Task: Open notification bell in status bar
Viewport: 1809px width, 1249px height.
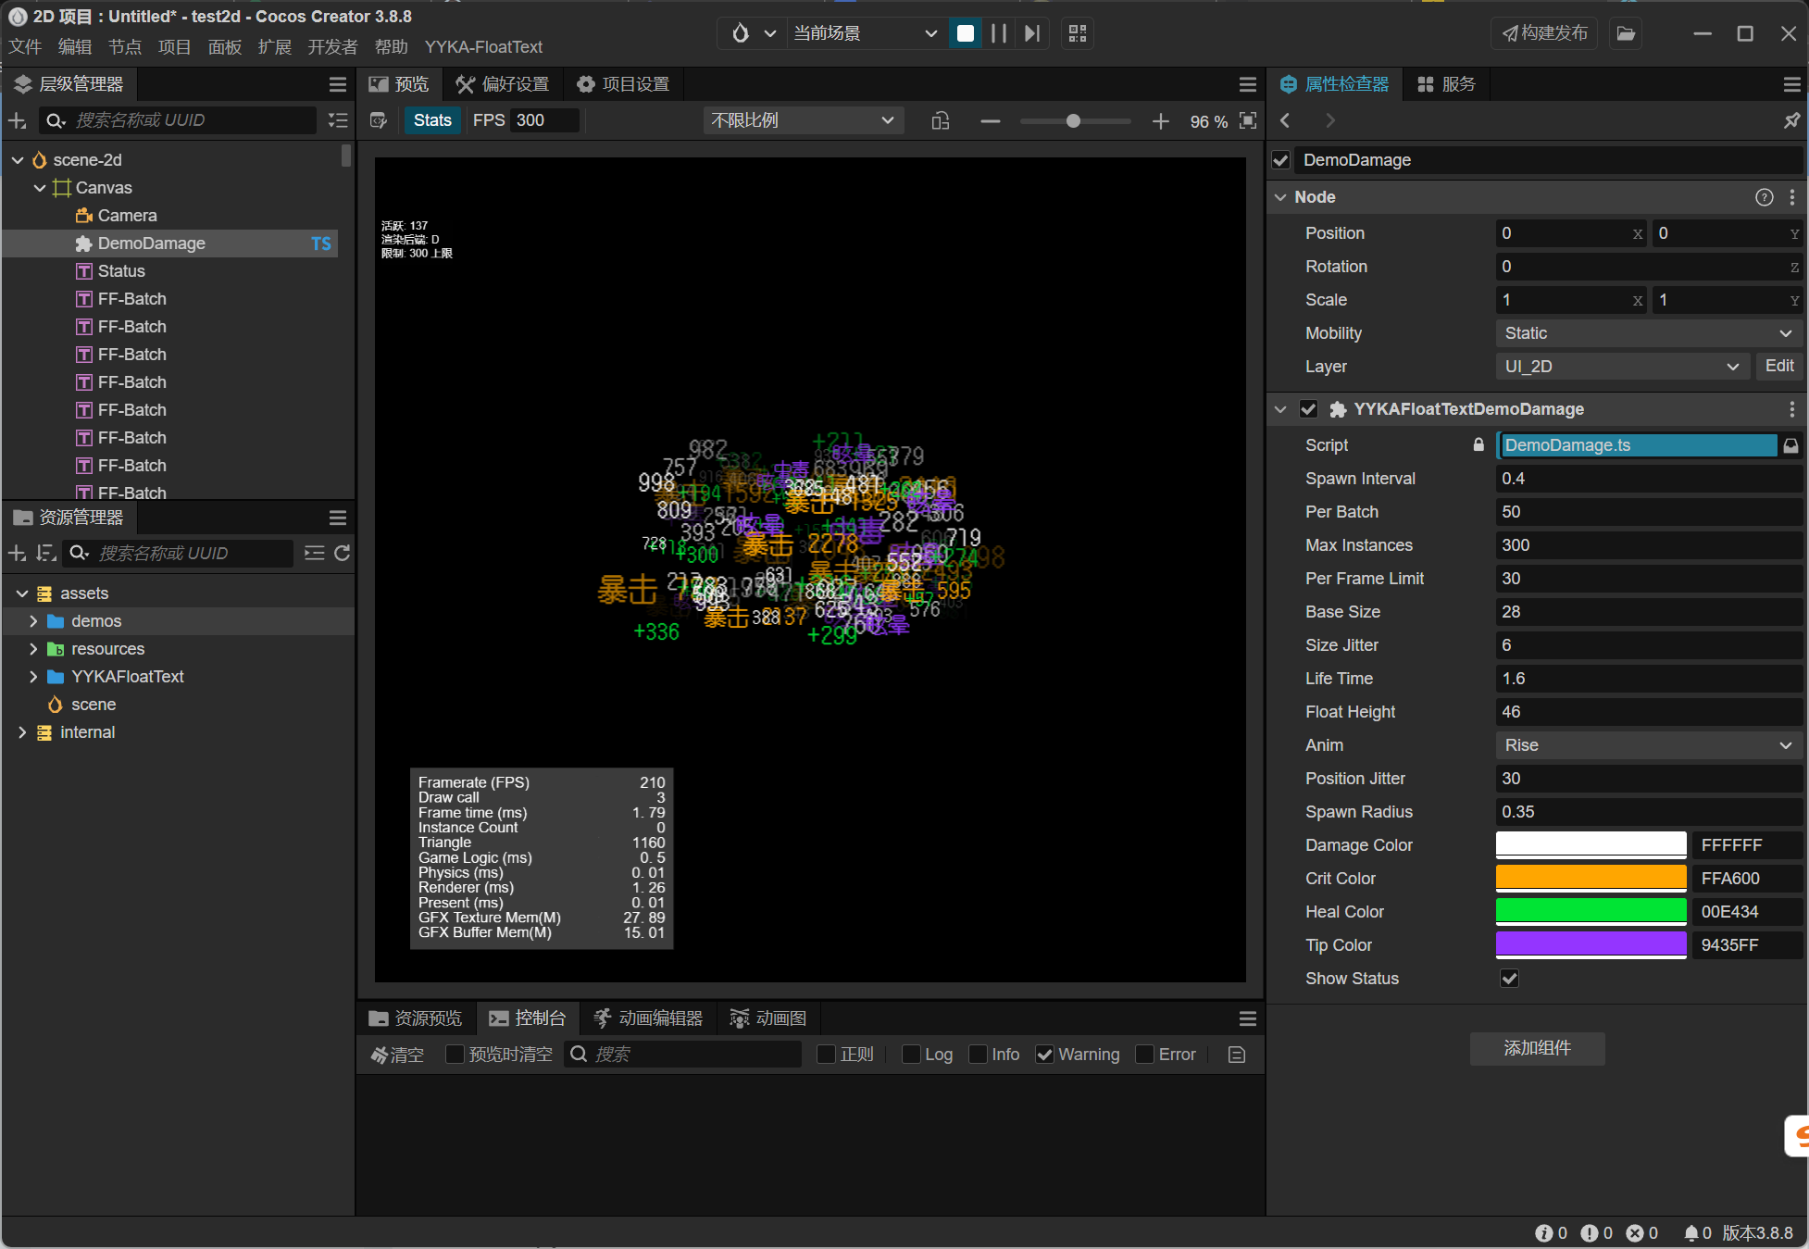Action: pyautogui.click(x=1691, y=1233)
